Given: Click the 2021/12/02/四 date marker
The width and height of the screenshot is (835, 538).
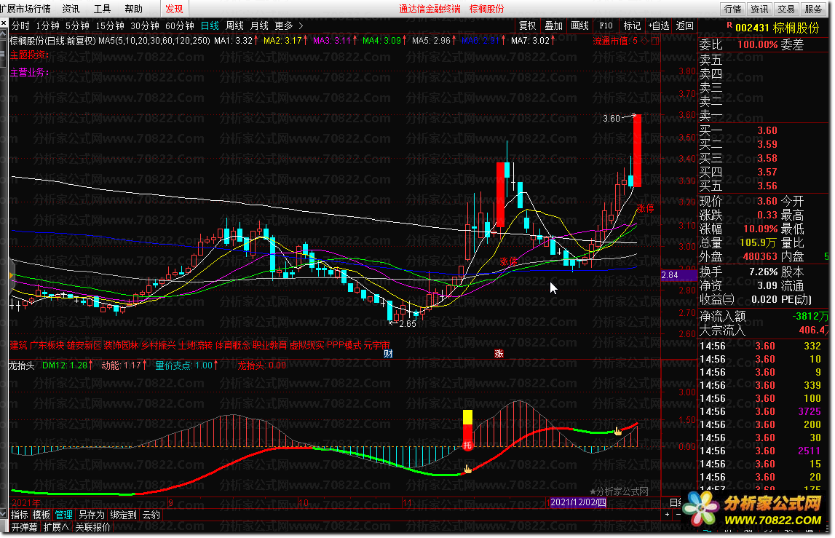Looking at the screenshot, I should [x=578, y=502].
